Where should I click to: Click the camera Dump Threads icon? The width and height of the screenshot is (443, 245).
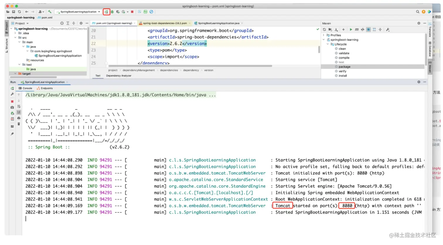pyautogui.click(x=12, y=107)
